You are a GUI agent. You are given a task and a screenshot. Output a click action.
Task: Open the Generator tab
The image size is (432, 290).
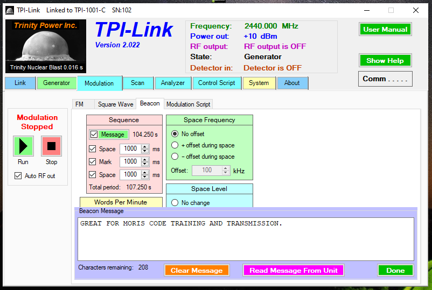point(57,83)
